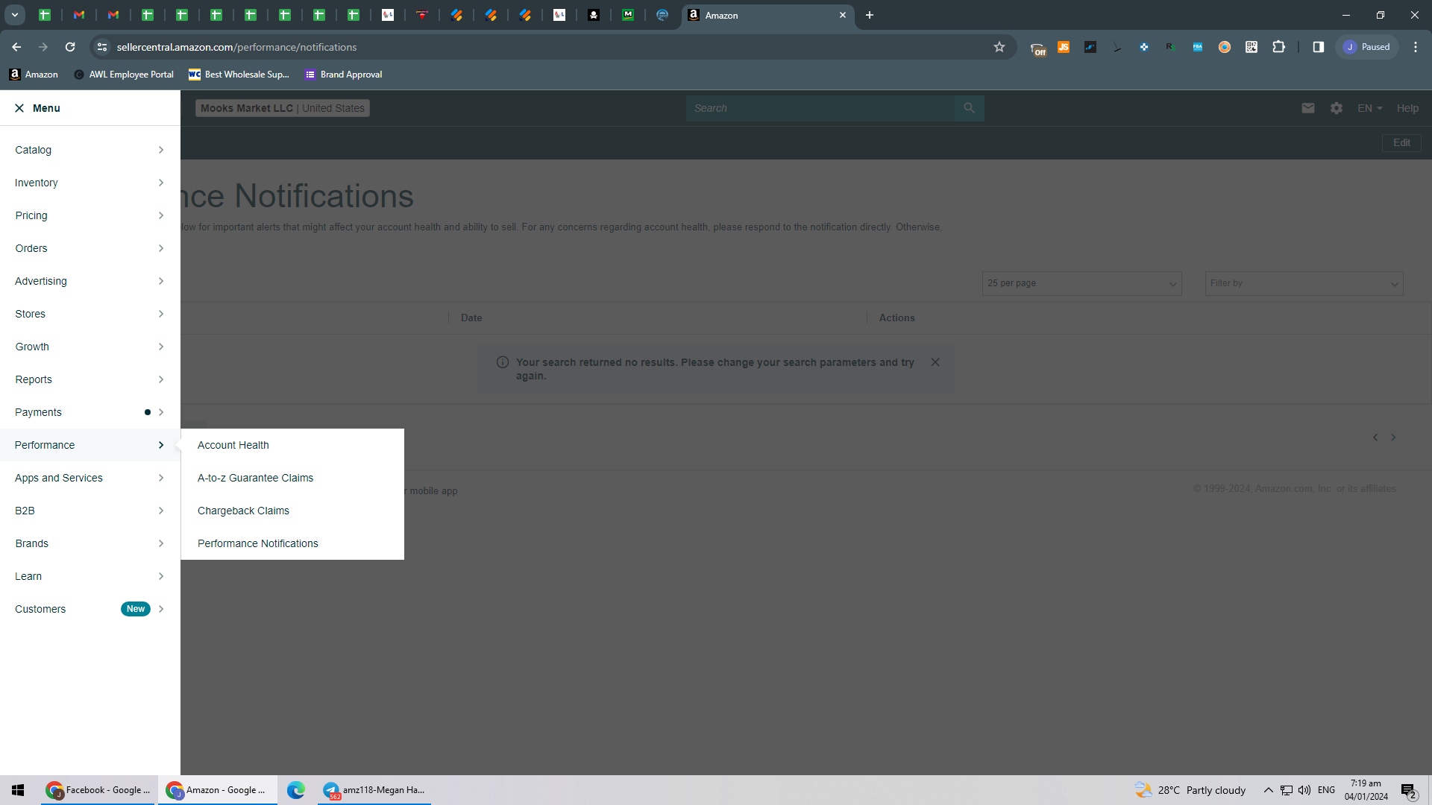
Task: Expand the Catalog menu section
Action: coord(90,150)
